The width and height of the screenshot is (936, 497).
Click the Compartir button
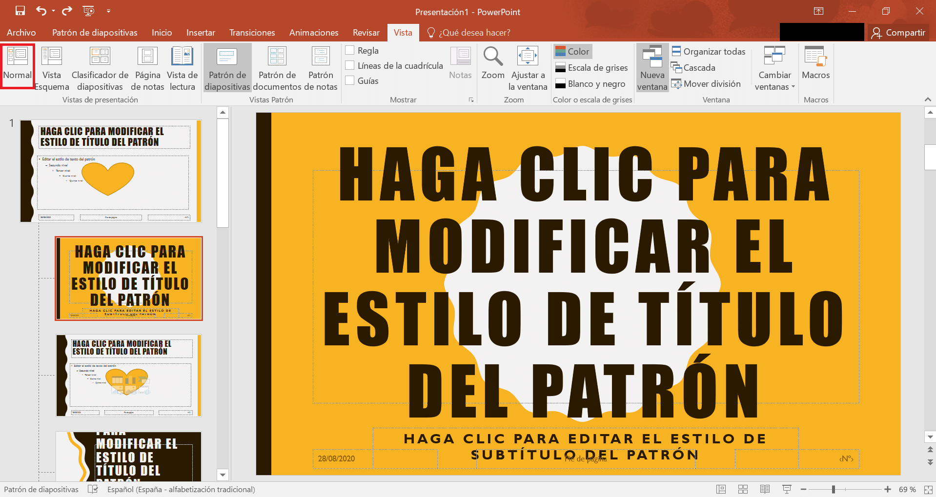tap(898, 33)
